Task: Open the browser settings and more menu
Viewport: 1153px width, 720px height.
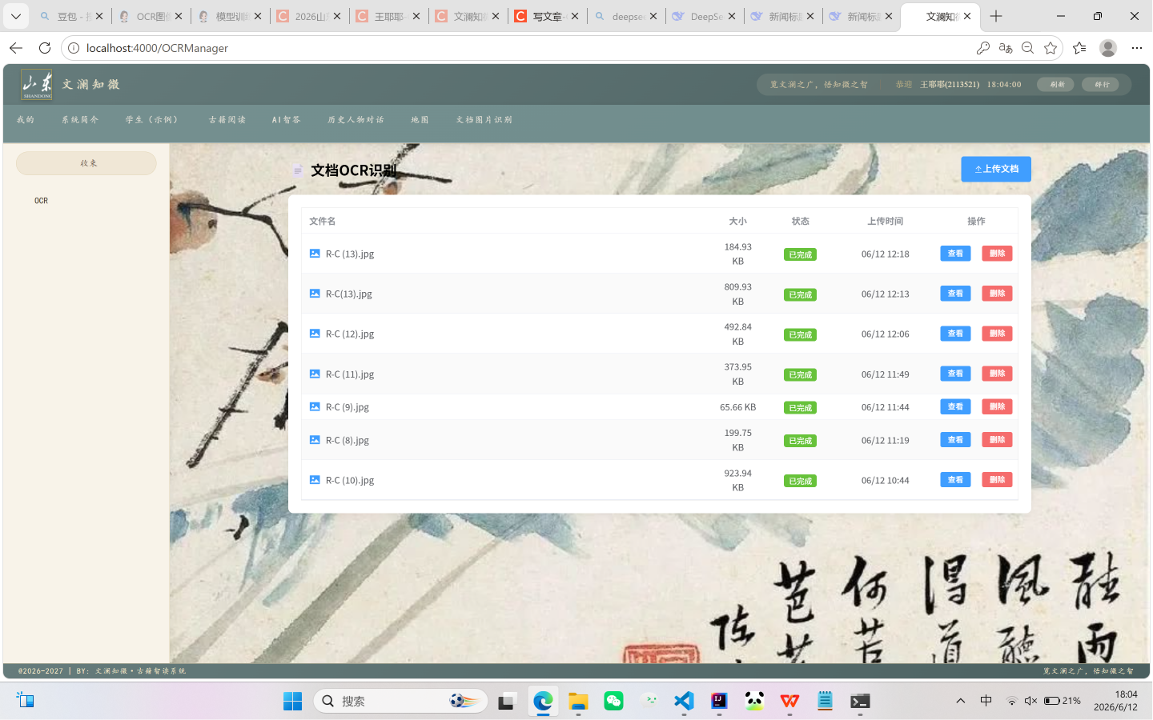Action: (1136, 48)
